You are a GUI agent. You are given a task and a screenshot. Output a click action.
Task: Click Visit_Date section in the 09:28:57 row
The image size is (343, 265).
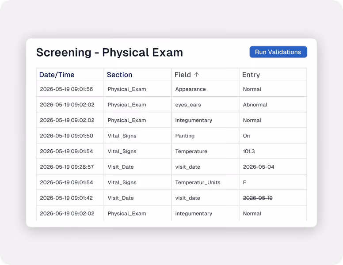tap(121, 167)
